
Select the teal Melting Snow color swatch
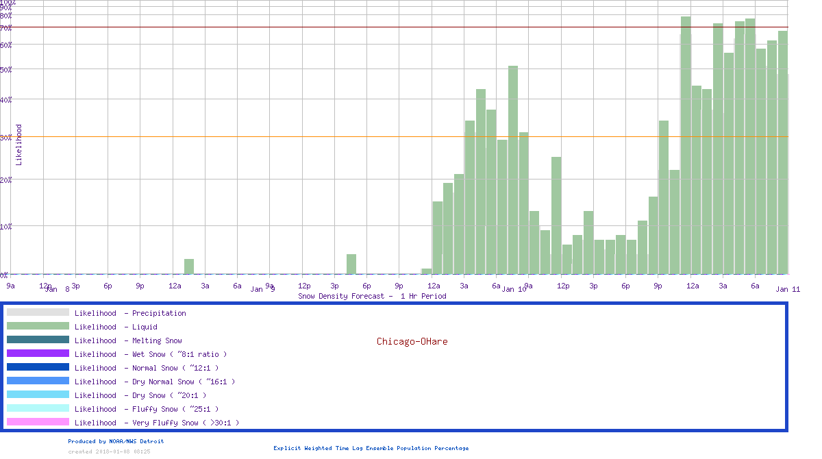coord(38,340)
